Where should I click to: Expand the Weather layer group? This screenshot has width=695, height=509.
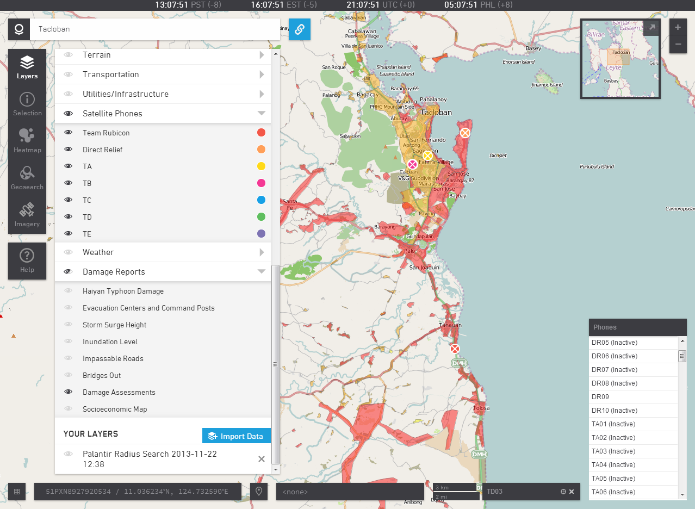[262, 252]
